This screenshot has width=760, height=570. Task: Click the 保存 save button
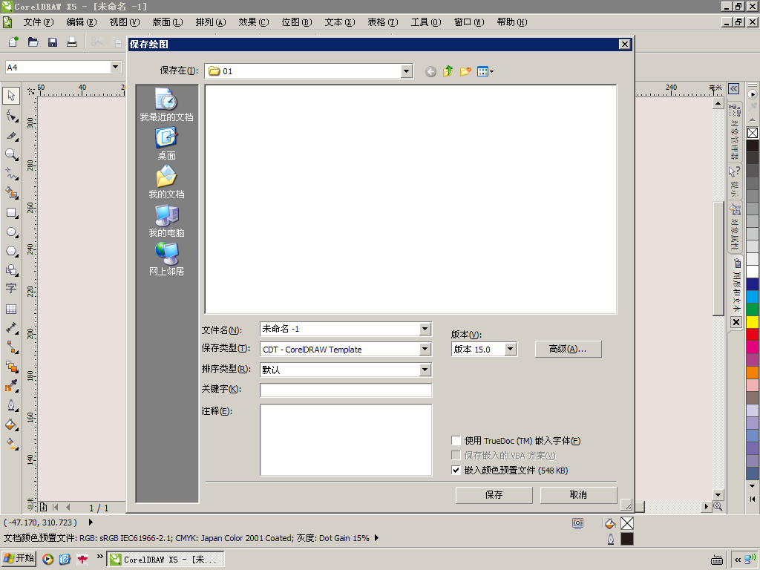[494, 495]
